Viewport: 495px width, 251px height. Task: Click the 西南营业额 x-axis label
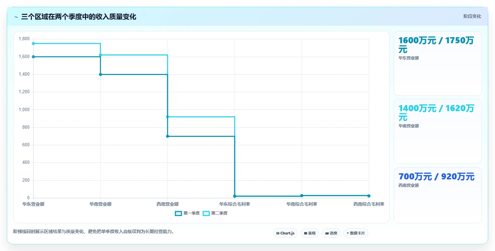168,204
